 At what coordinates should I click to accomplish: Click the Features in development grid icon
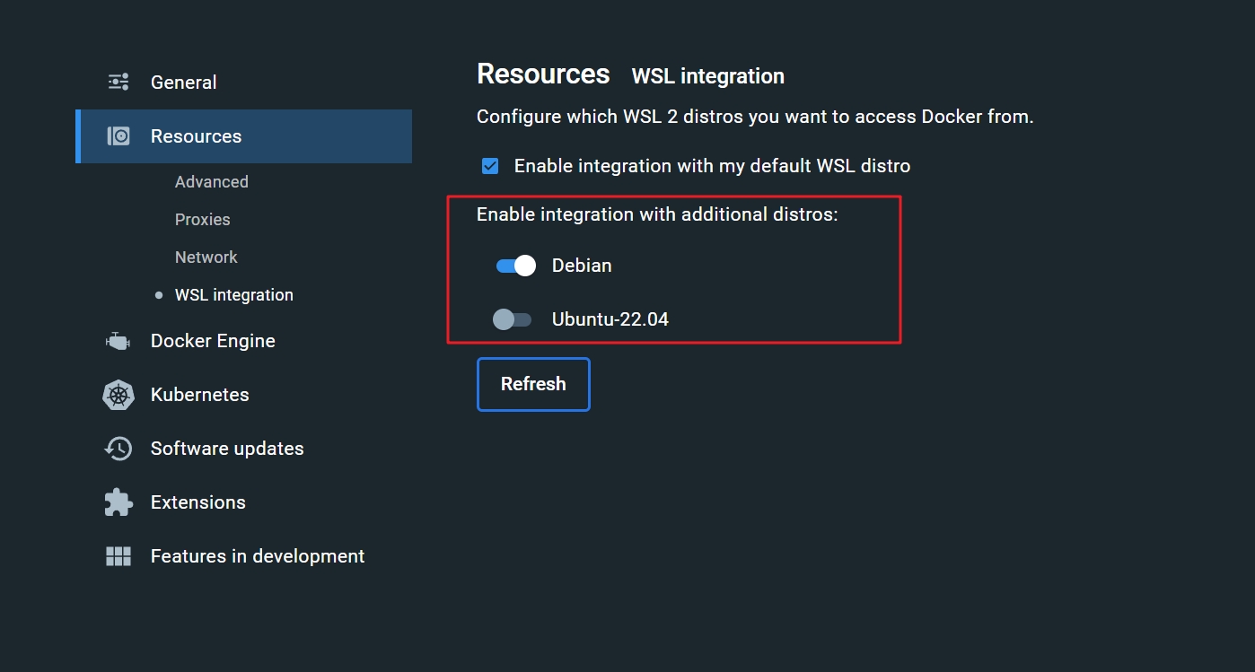click(118, 556)
